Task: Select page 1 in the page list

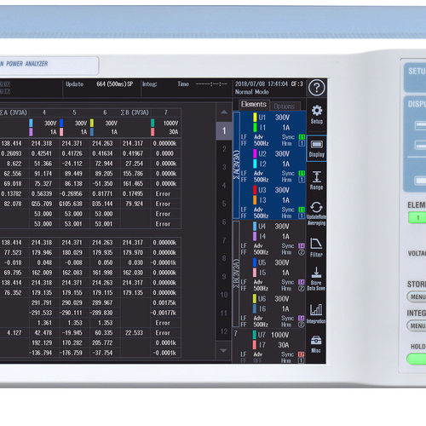Action: (x=224, y=130)
